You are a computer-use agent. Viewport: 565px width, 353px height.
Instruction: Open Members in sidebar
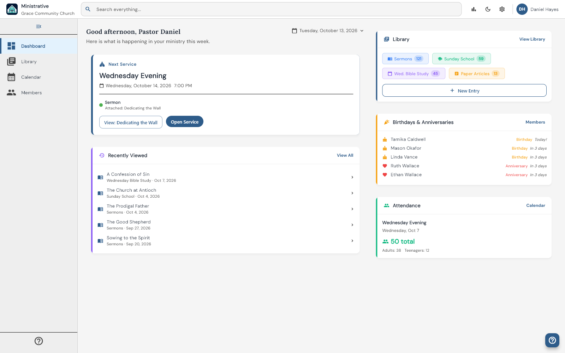(x=39, y=92)
